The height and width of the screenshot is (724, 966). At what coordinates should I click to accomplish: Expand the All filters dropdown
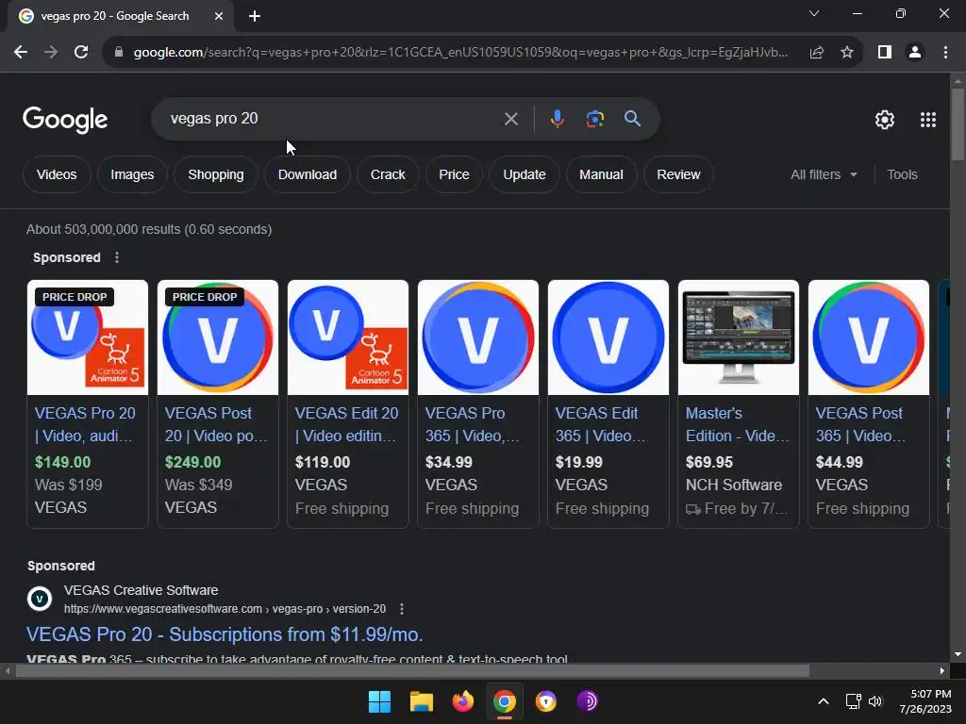click(x=824, y=174)
